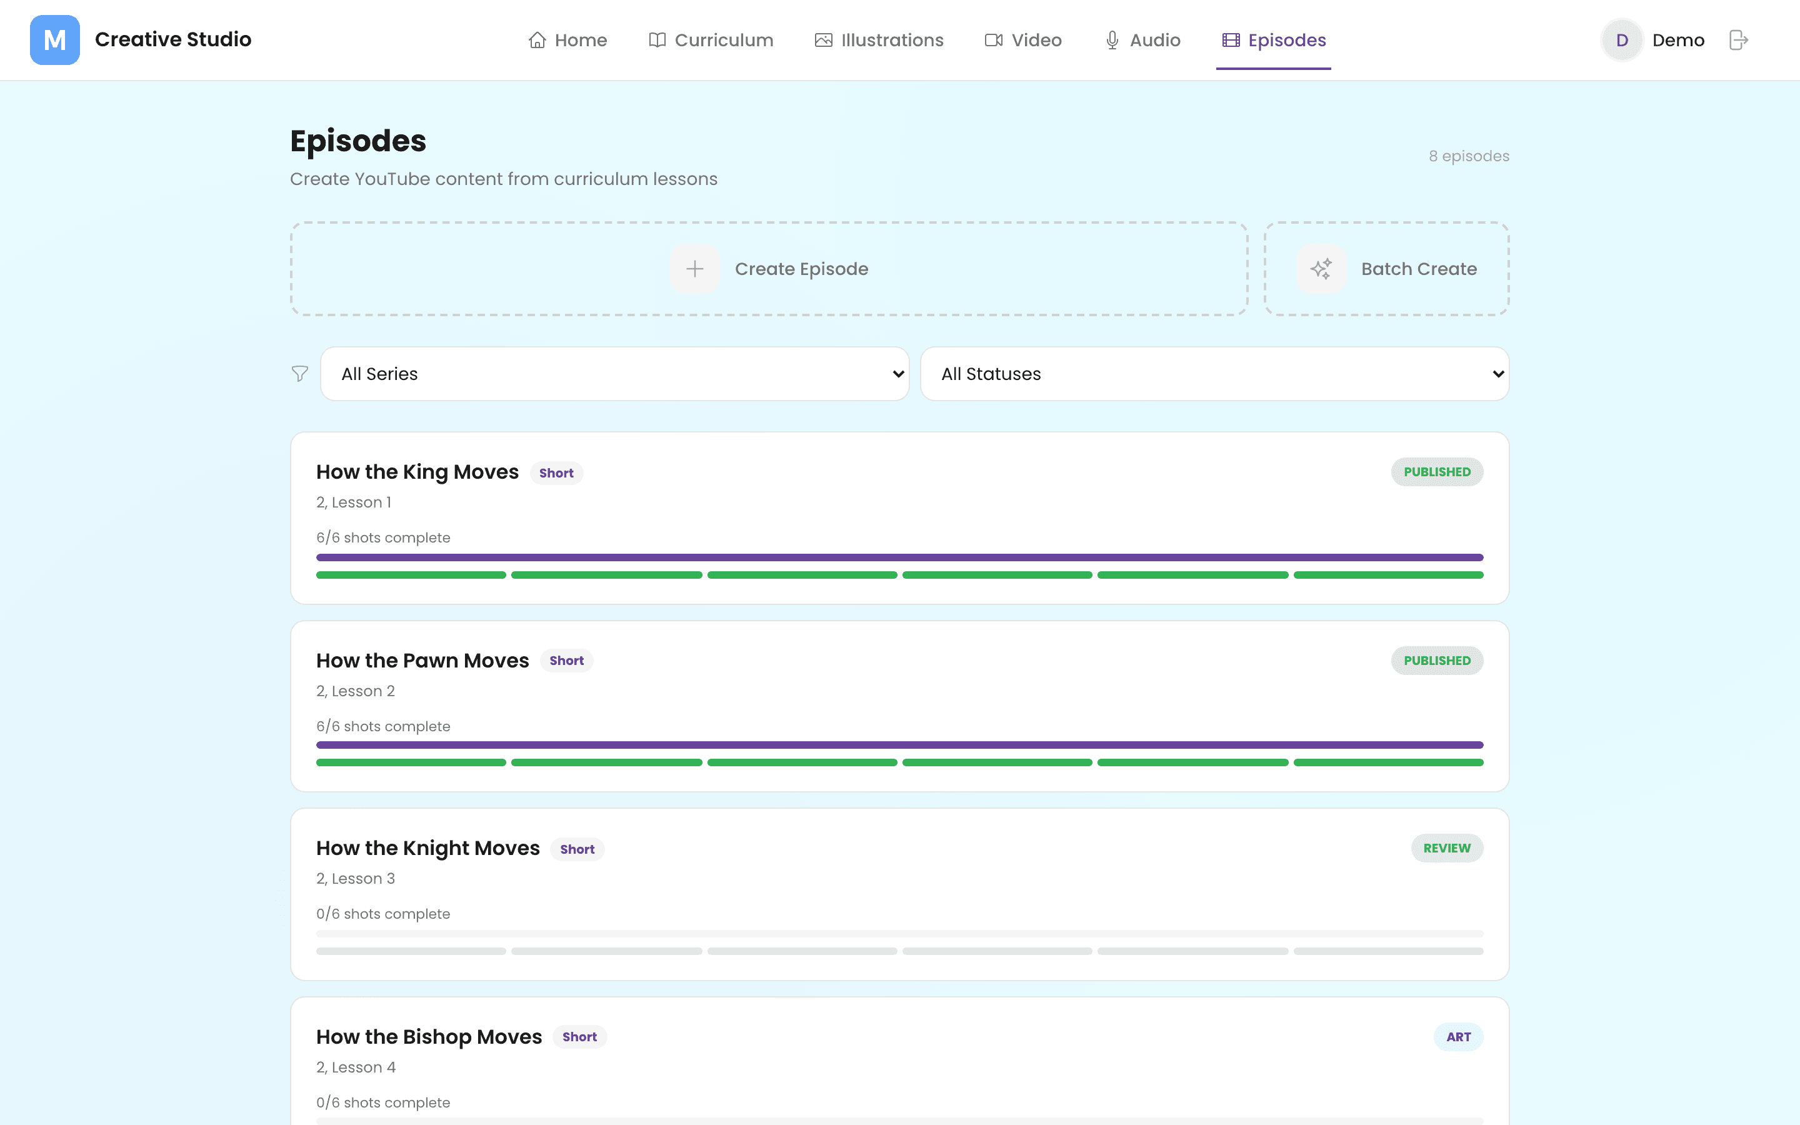Click PUBLISHED badge on Pawn Moves card

(x=1437, y=661)
